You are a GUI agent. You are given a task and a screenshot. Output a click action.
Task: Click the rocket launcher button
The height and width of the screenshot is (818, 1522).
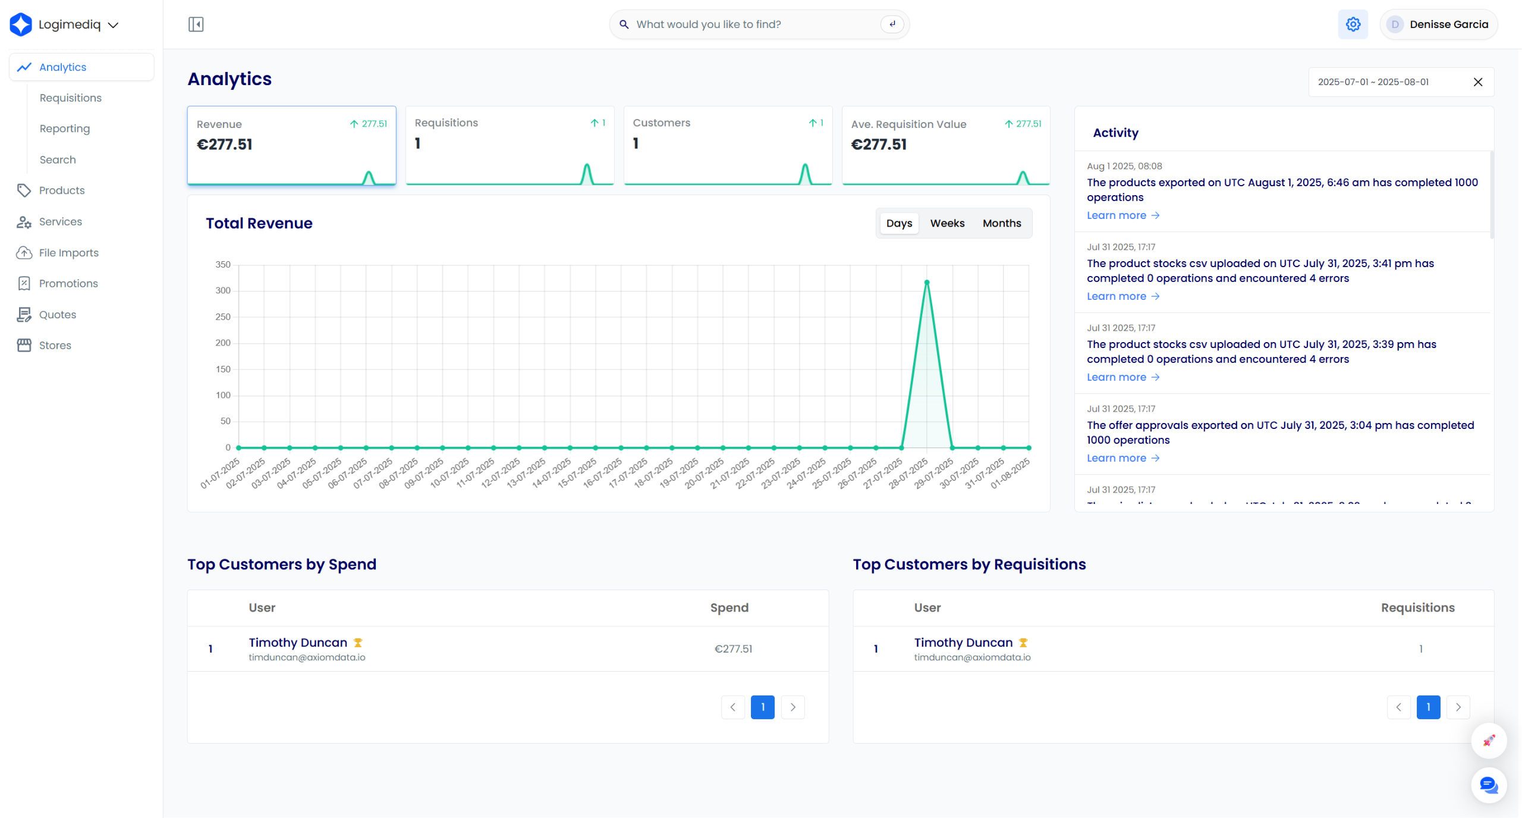click(1488, 741)
